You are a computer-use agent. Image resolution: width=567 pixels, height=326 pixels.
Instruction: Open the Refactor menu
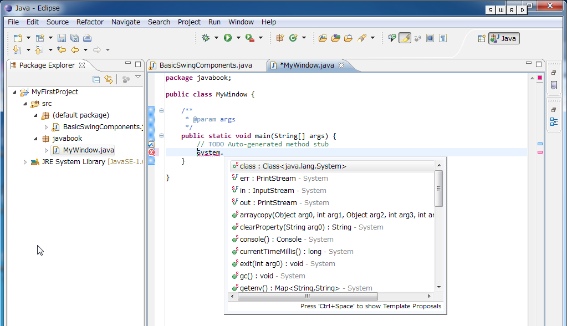tap(90, 22)
